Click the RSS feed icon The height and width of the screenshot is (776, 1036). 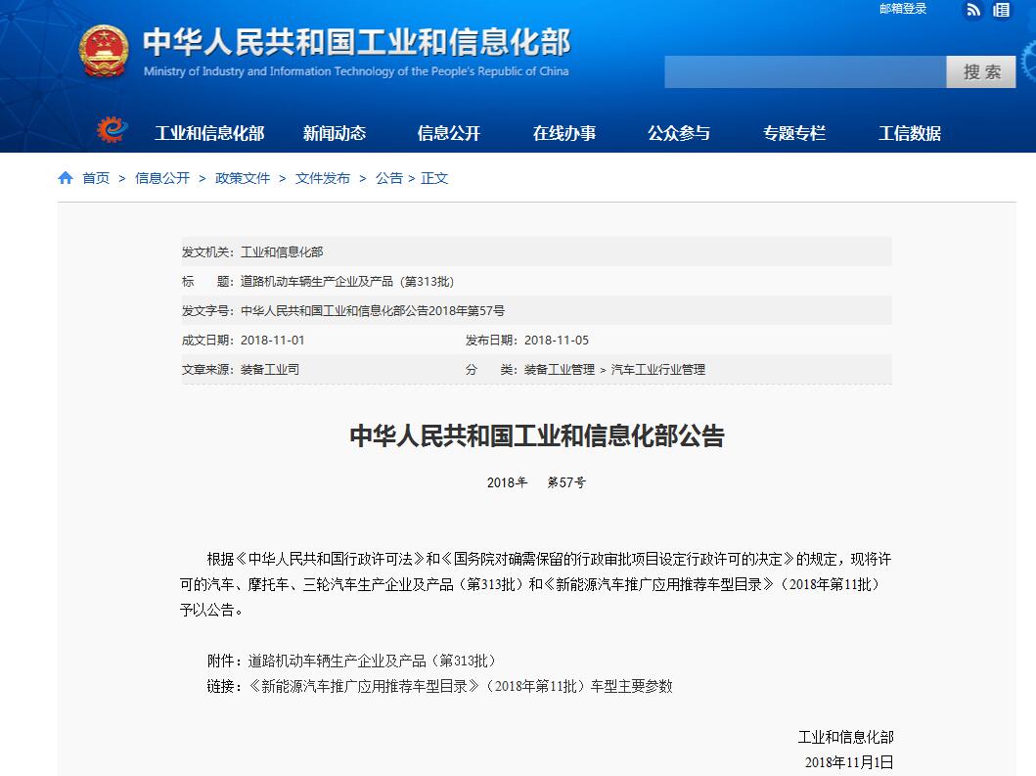click(973, 10)
